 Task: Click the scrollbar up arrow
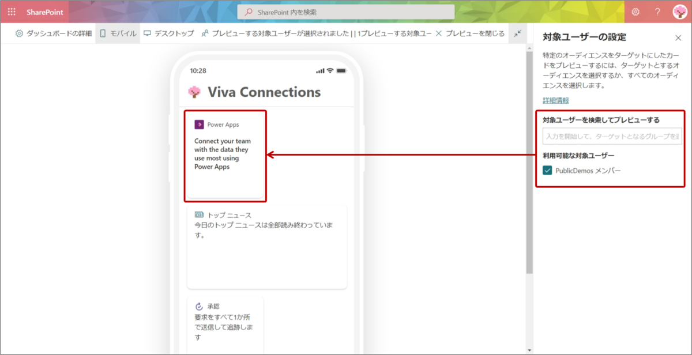529,48
